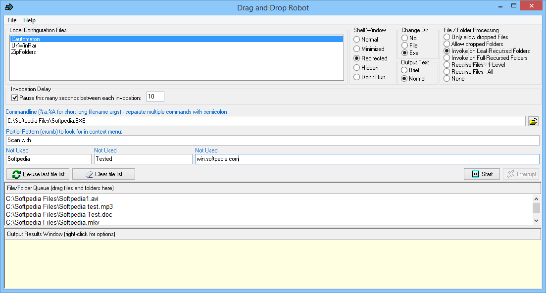Select Softpedia1.avi in the queue

pyautogui.click(x=52, y=198)
